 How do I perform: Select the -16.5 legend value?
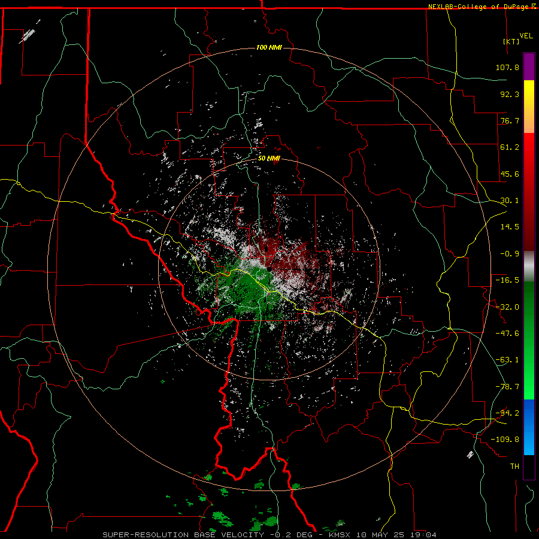tap(507, 280)
